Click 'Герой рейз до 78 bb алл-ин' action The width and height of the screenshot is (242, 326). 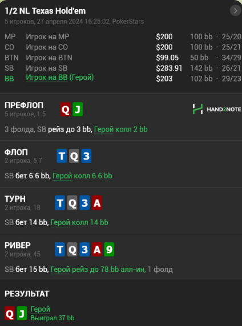98,270
